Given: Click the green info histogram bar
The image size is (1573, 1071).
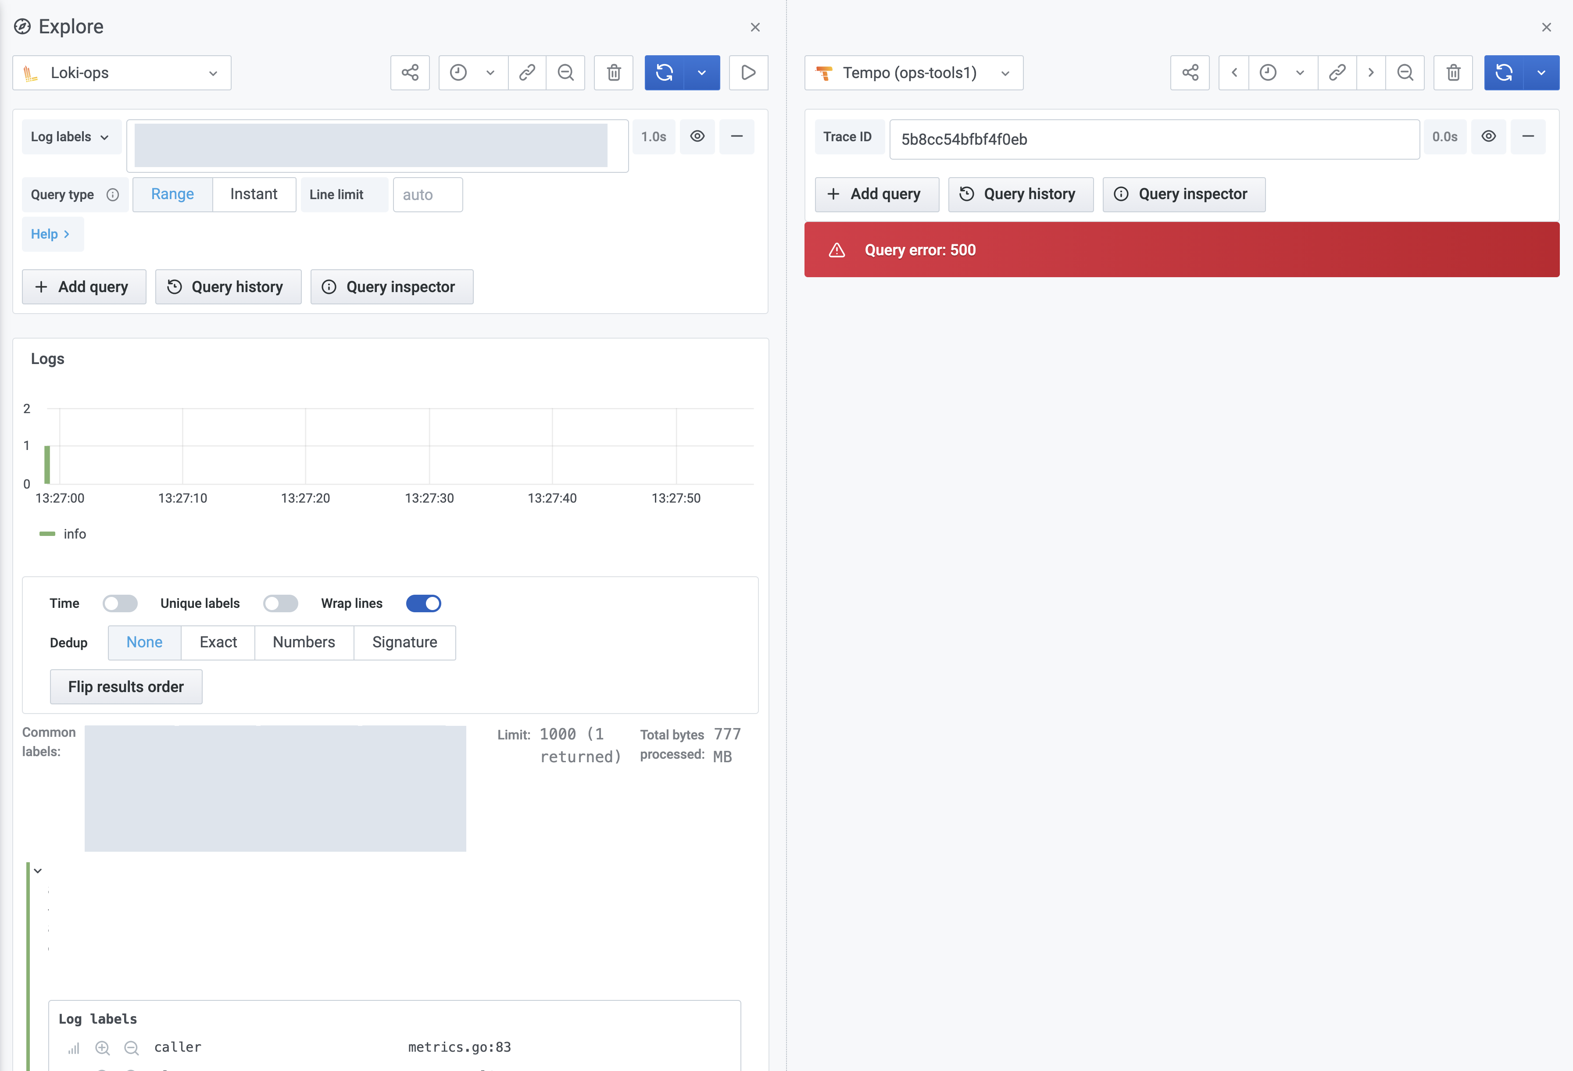Looking at the screenshot, I should 46,464.
